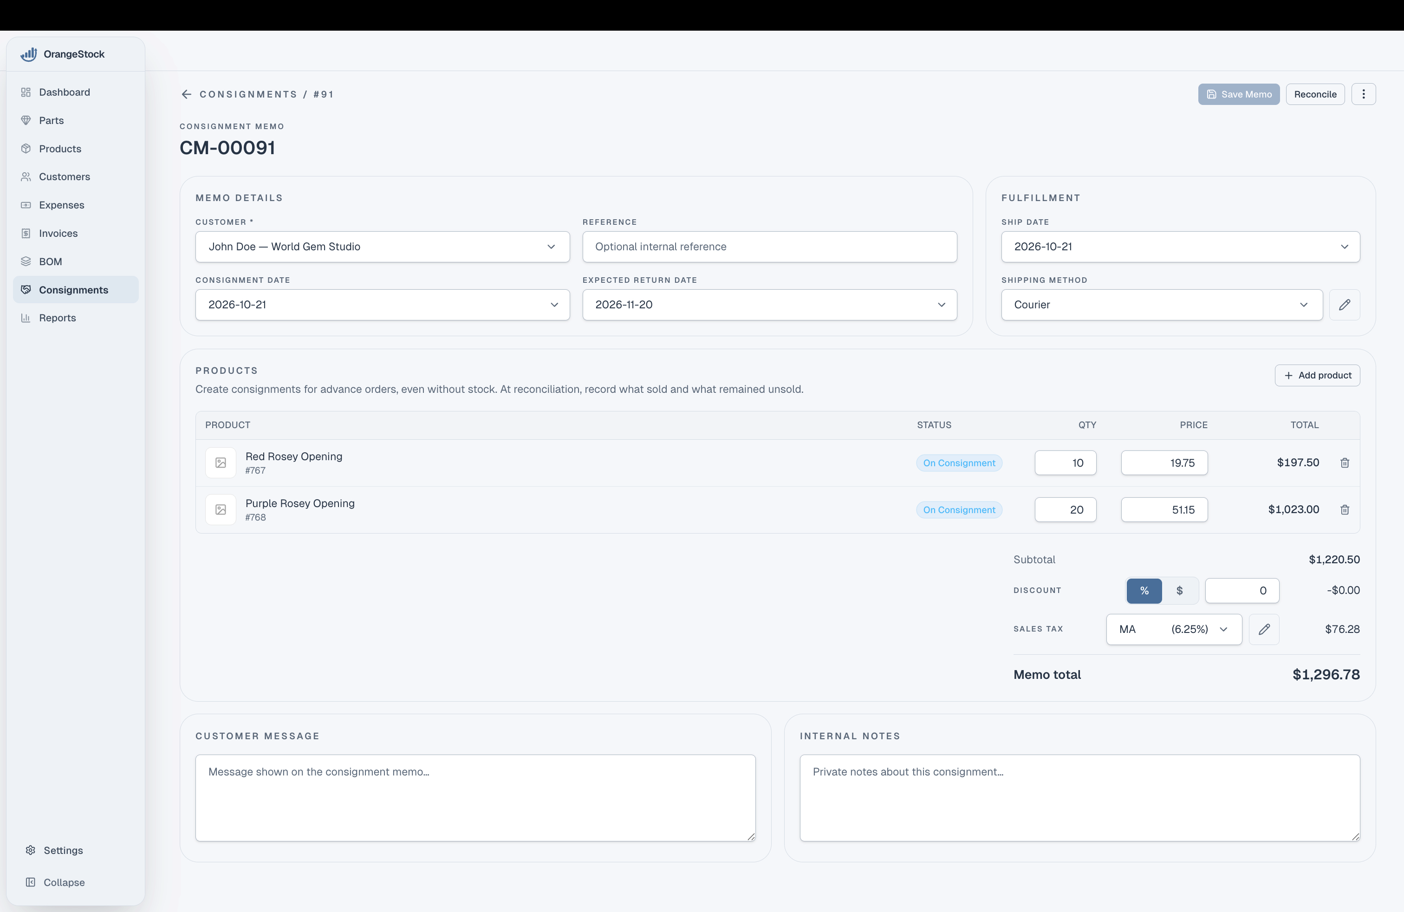
Task: Click into the Customer Message textarea
Action: (475, 798)
